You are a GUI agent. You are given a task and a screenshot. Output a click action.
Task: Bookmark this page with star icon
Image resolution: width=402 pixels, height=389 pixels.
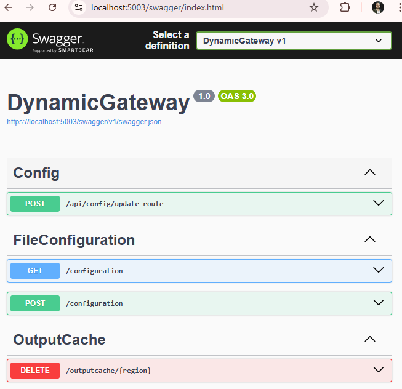pyautogui.click(x=314, y=7)
